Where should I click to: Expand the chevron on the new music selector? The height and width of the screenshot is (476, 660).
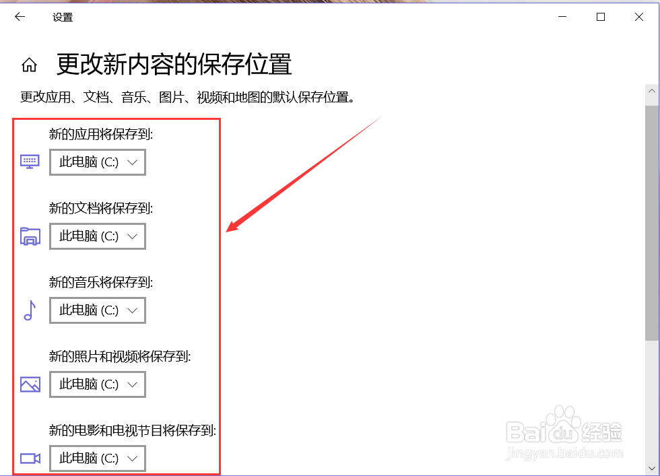point(132,310)
